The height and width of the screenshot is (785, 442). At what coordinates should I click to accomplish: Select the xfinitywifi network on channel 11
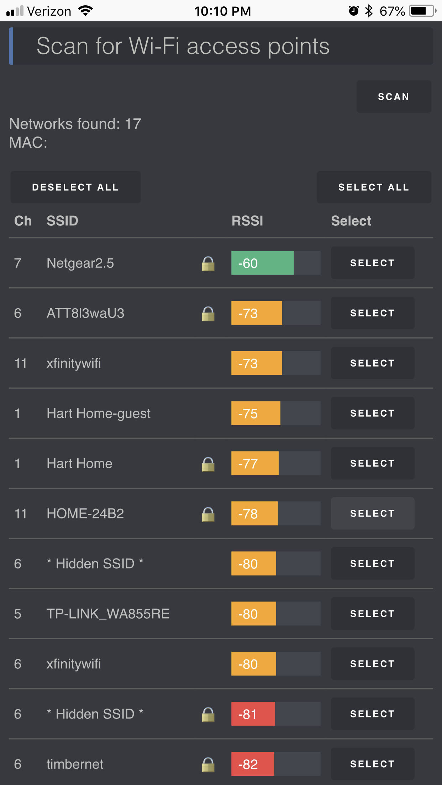click(x=373, y=363)
